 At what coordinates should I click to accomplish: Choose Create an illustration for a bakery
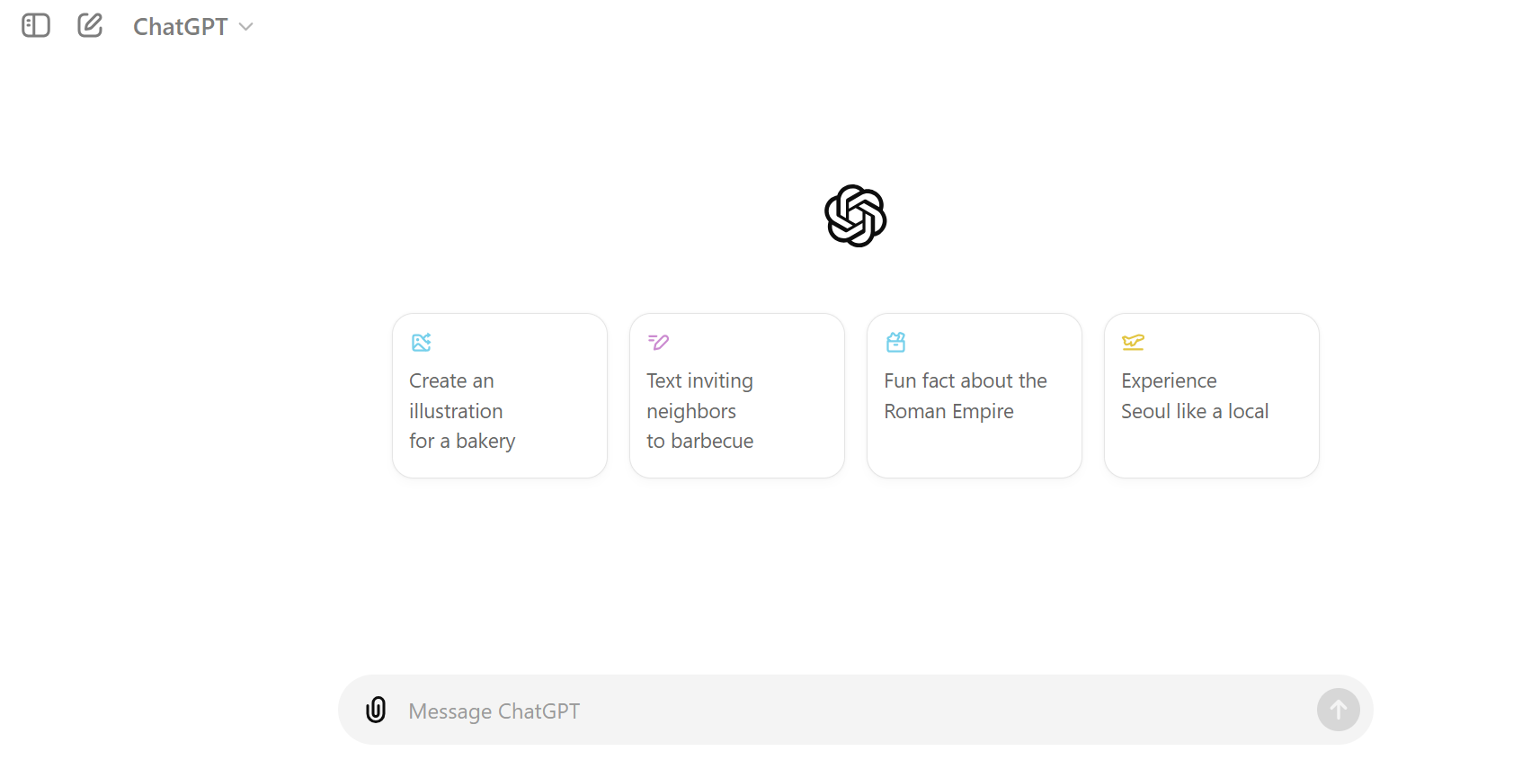point(500,396)
